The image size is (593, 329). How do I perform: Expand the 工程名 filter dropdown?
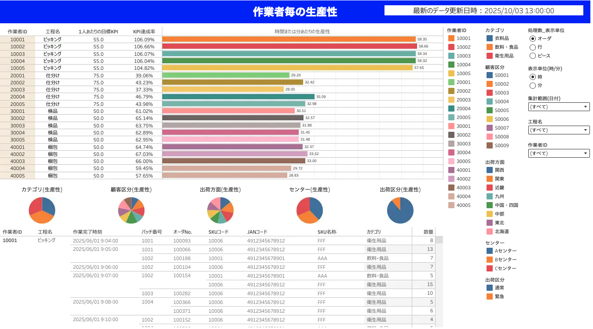[559, 130]
